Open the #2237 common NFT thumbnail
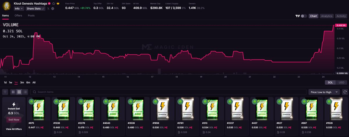This screenshot has width=349, height=137. (237, 109)
